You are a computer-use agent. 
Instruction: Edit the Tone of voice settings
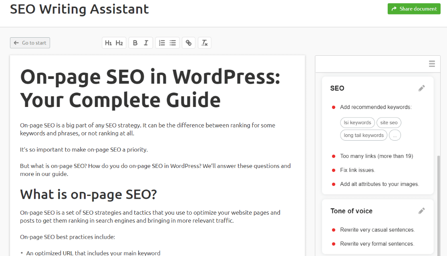421,210
